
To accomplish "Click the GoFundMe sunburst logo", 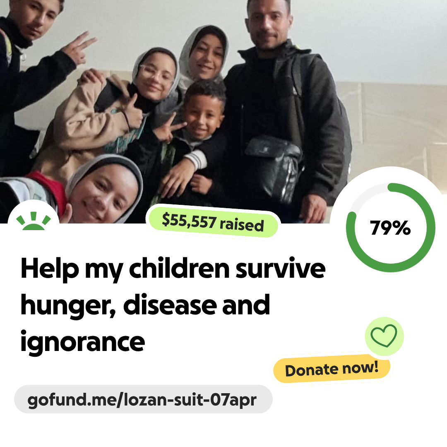I will [x=34, y=221].
